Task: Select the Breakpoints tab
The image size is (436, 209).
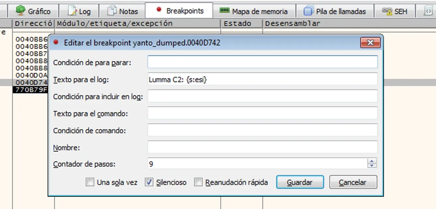Action: tap(179, 10)
